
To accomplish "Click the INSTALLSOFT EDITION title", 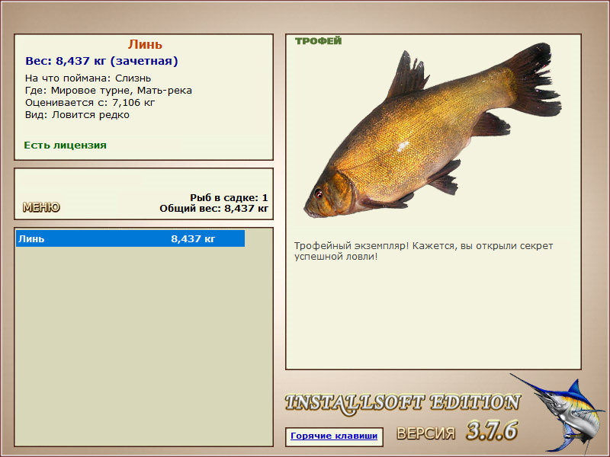I will pos(403,403).
